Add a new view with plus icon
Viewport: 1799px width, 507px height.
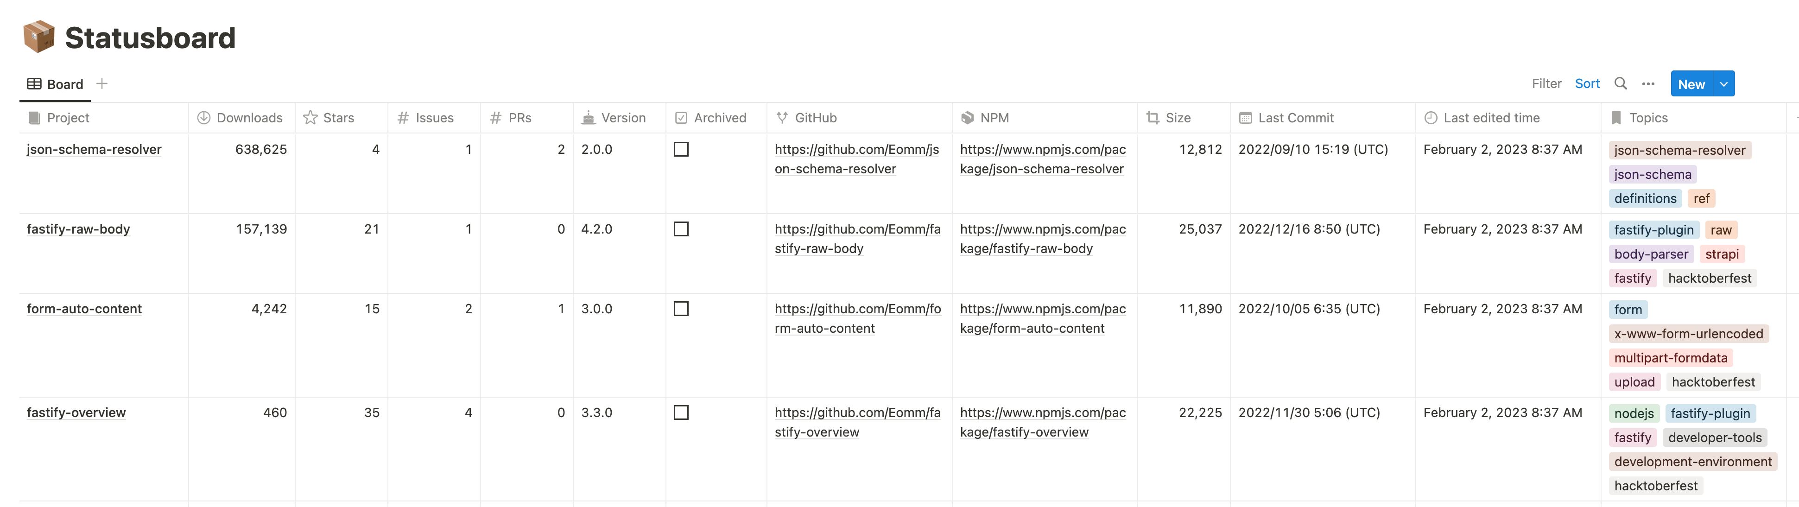(x=102, y=84)
